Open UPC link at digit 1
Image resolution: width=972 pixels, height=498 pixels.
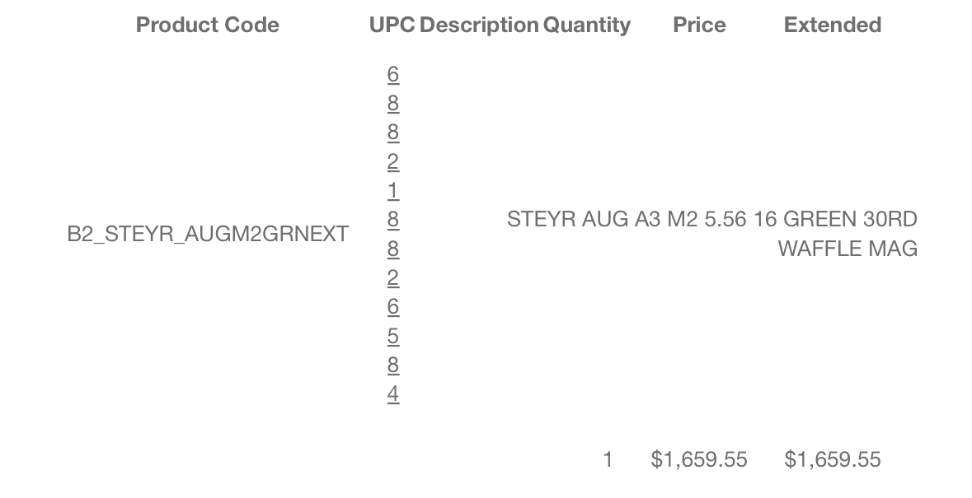(x=393, y=190)
